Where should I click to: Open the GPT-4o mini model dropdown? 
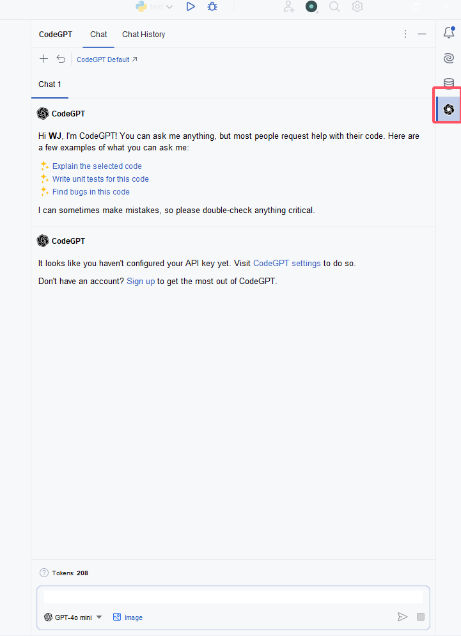[x=73, y=617]
